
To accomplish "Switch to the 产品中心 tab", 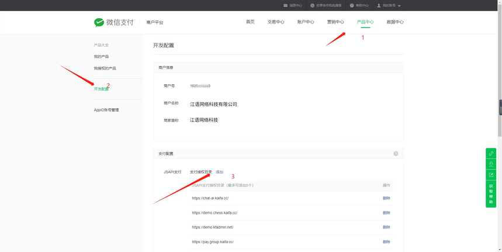I will [x=365, y=22].
